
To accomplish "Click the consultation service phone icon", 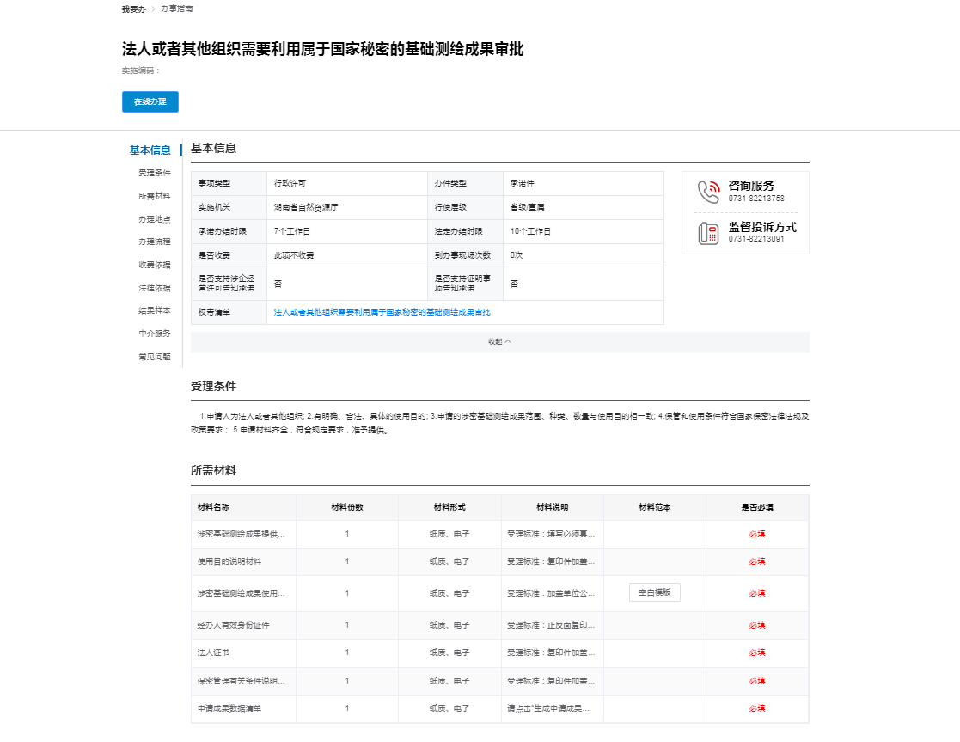I will click(x=708, y=192).
